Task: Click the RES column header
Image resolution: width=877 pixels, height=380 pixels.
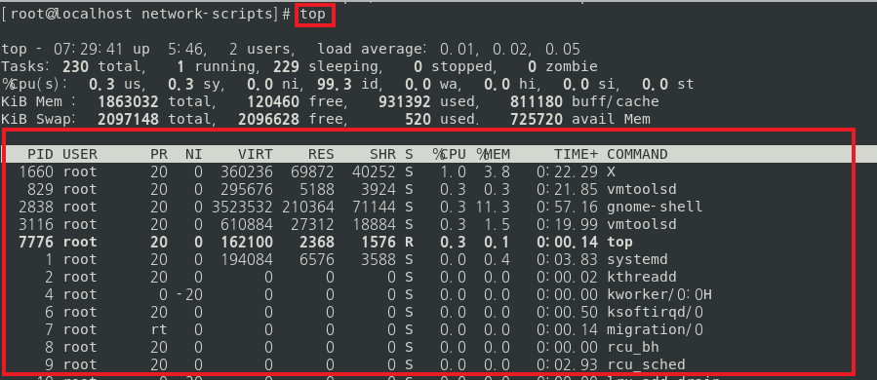Action: point(321,154)
